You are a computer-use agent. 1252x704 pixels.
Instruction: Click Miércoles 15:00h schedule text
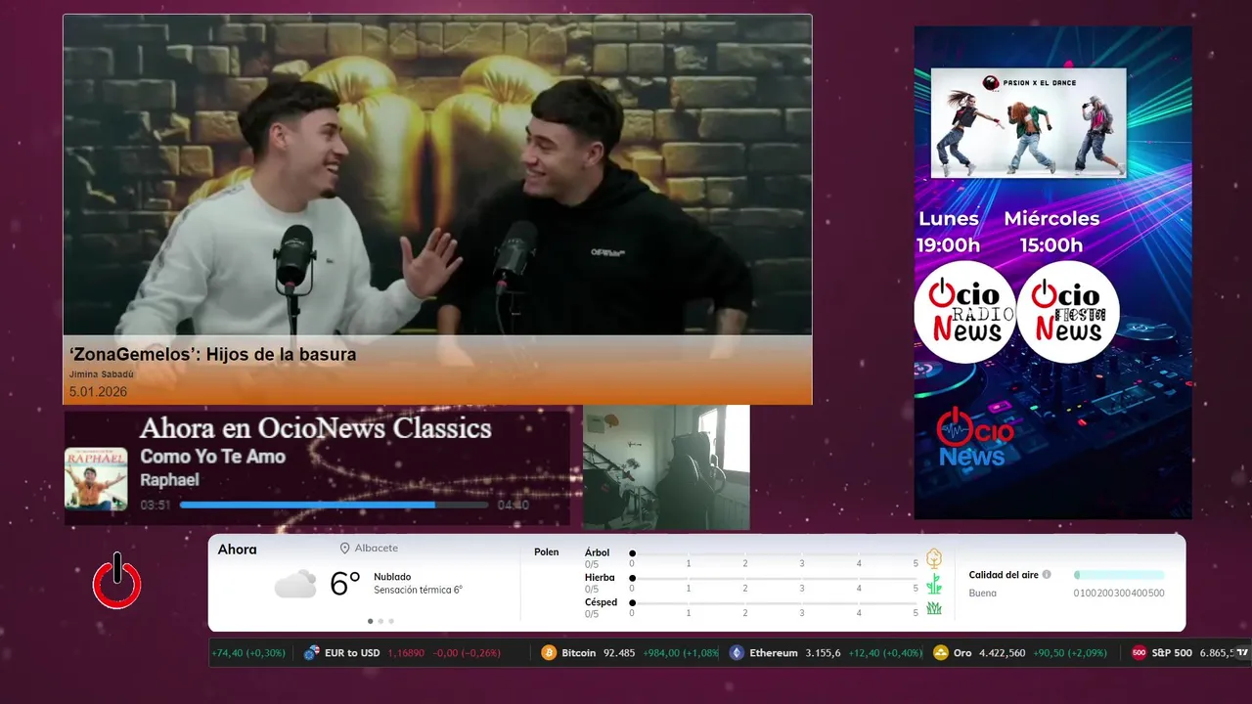1051,232
